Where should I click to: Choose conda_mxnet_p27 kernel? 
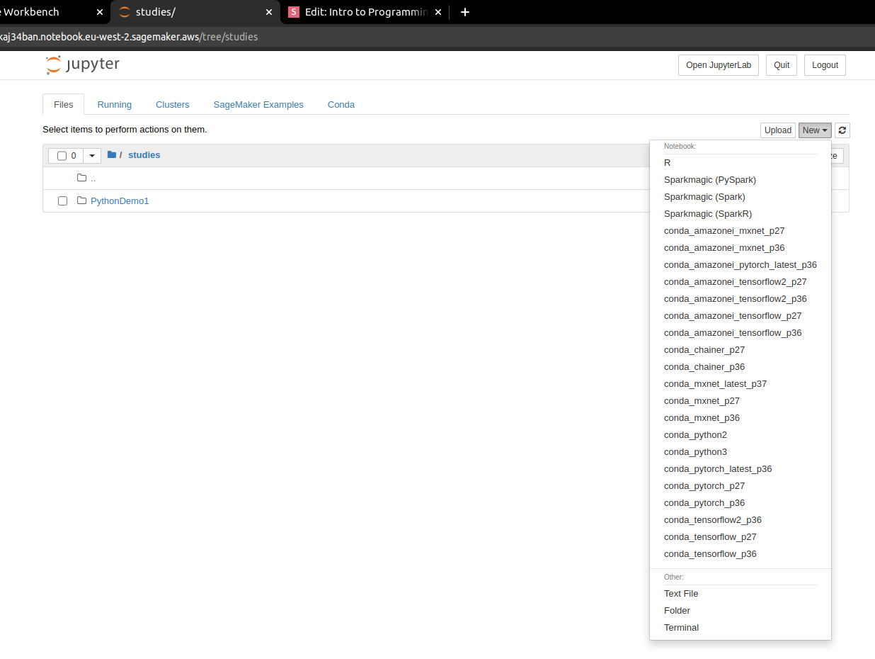(740, 401)
